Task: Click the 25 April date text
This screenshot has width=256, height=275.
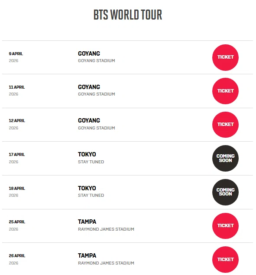Action: pos(17,222)
